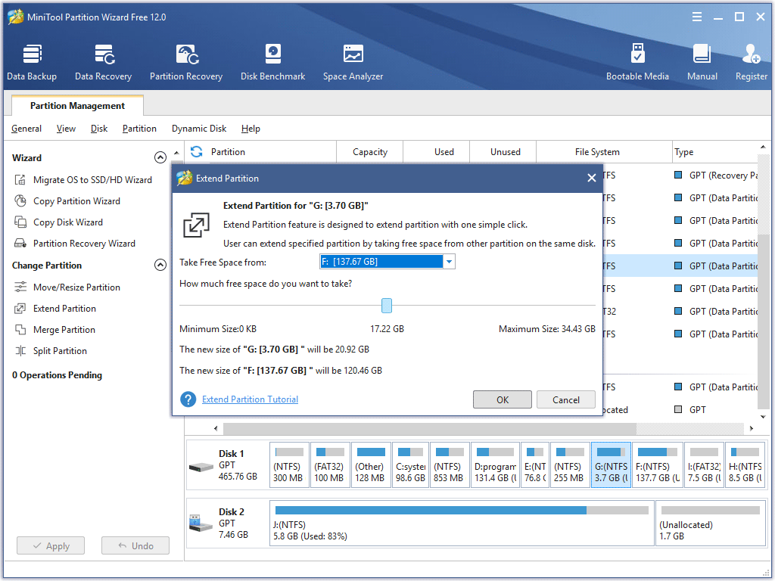Click the horizontal scrollbar under the partition list
The width and height of the screenshot is (775, 581).
430,428
